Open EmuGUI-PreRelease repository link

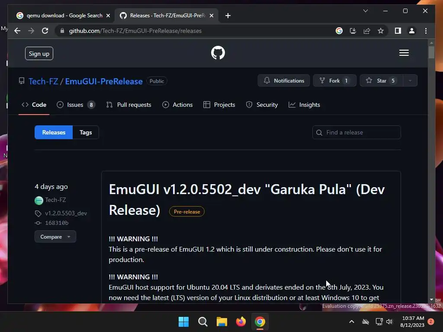click(x=104, y=81)
